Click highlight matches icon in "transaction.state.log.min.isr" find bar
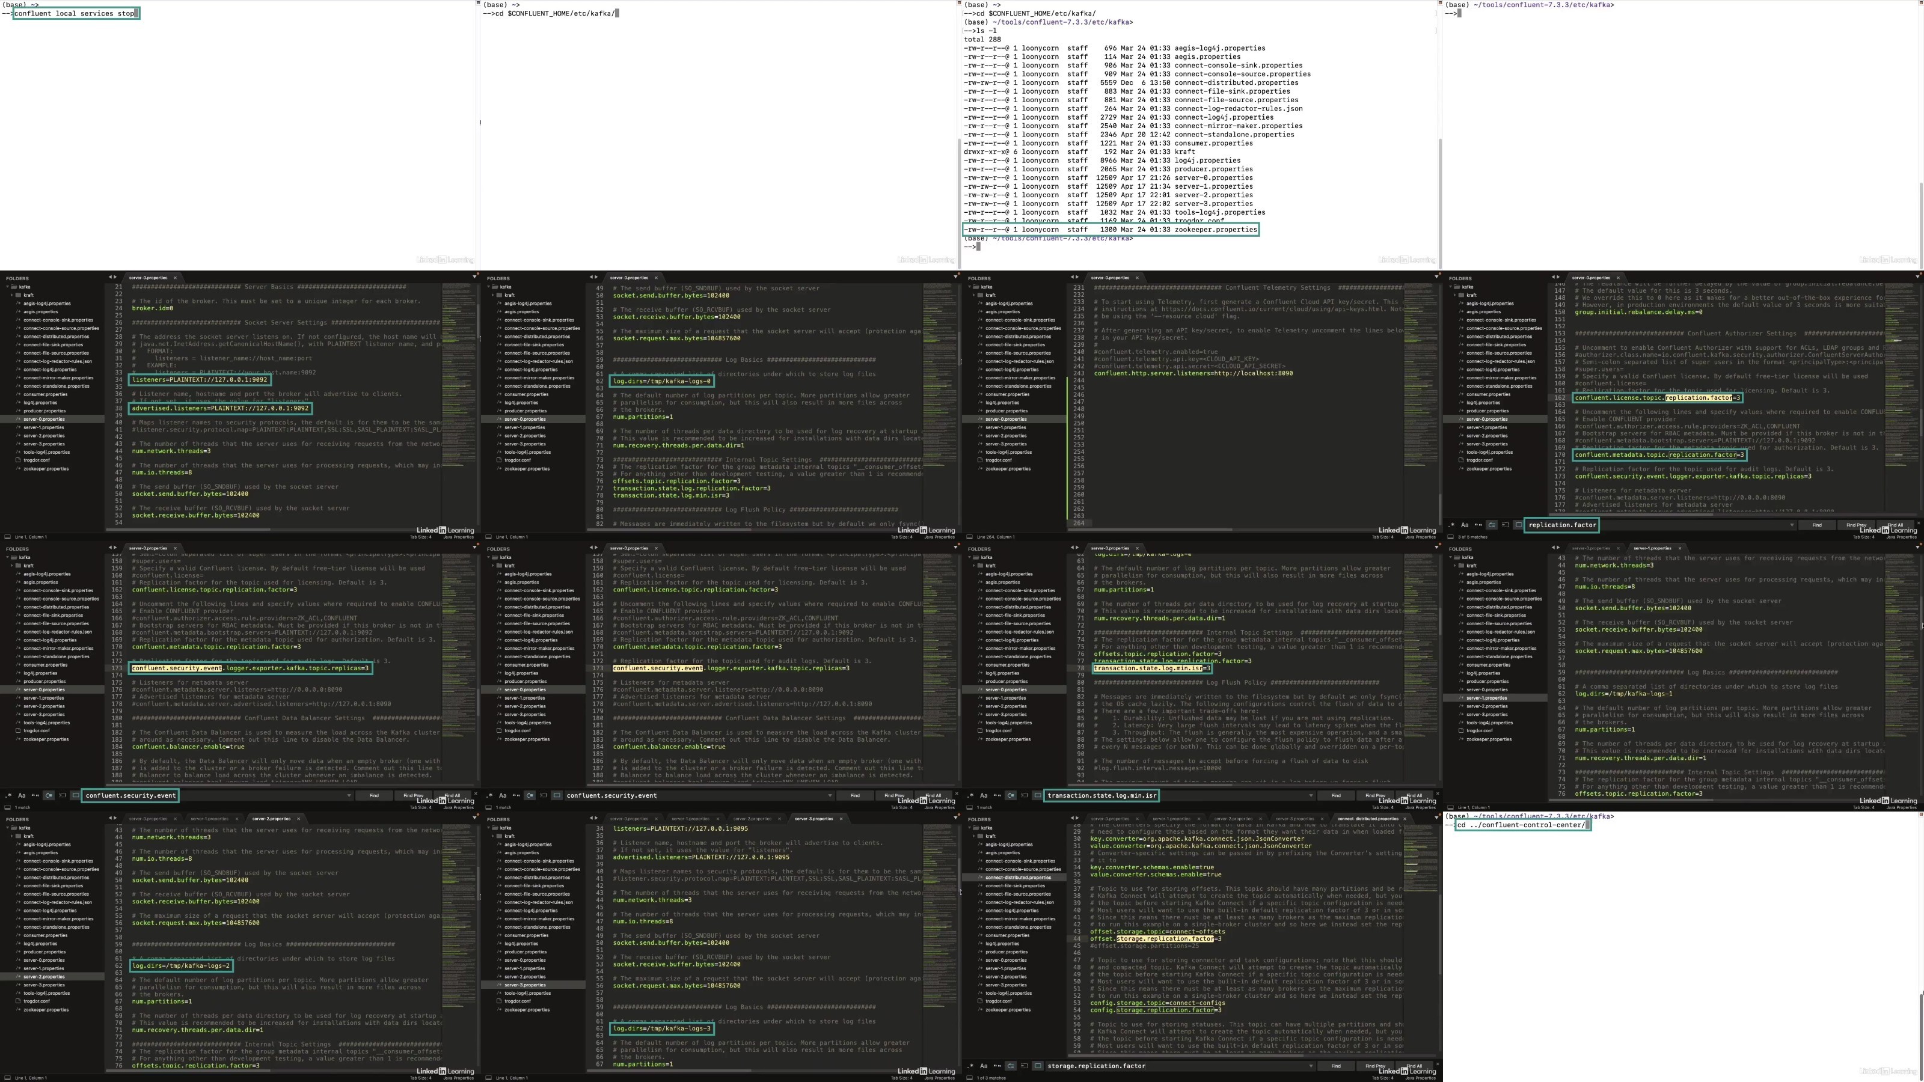Viewport: 1924px width, 1082px height. [x=1037, y=795]
